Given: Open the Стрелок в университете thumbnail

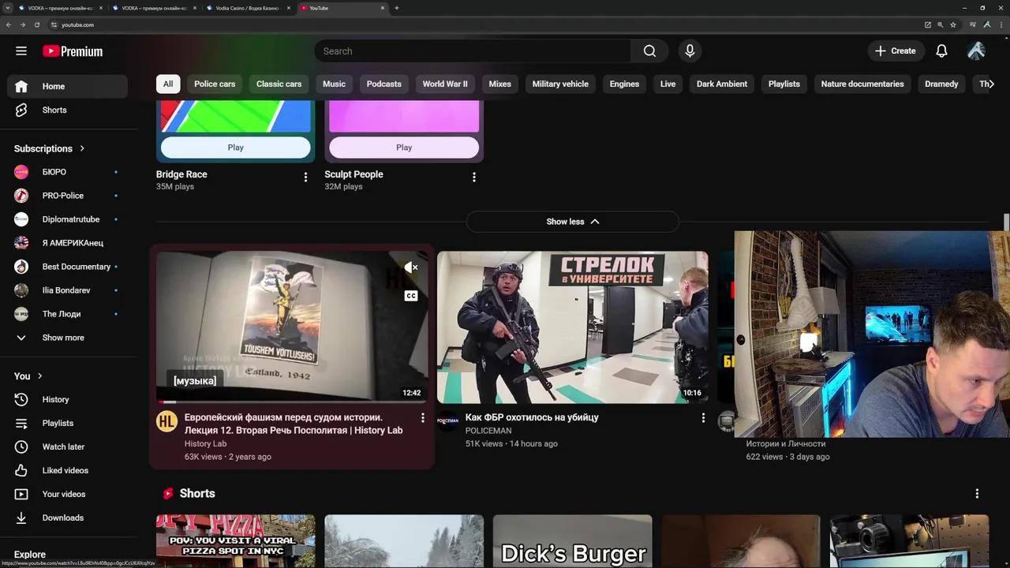Looking at the screenshot, I should [x=573, y=327].
